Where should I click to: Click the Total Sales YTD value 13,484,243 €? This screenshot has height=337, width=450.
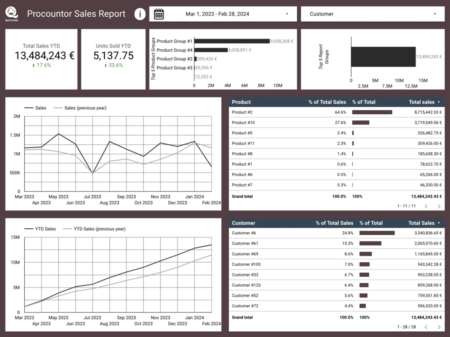pyautogui.click(x=45, y=56)
